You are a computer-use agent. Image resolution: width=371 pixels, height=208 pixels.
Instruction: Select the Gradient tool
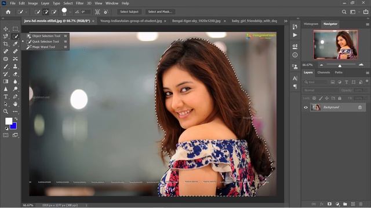[6, 81]
